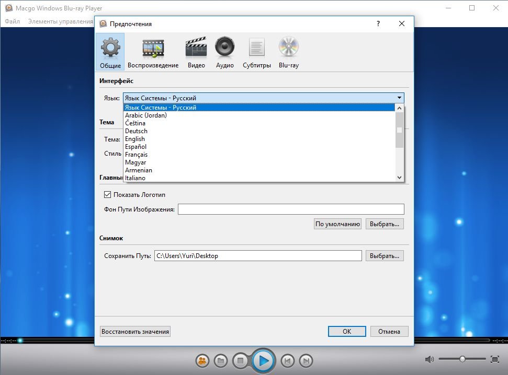
Task: Select Italiano from the language list
Action: (x=259, y=178)
